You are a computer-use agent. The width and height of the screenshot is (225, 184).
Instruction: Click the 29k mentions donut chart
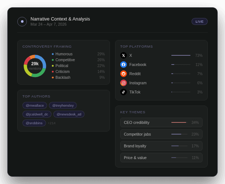point(35,66)
